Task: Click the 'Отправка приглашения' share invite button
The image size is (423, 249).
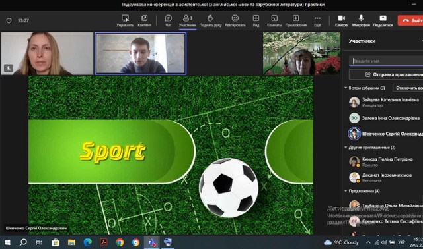Action: (386, 74)
